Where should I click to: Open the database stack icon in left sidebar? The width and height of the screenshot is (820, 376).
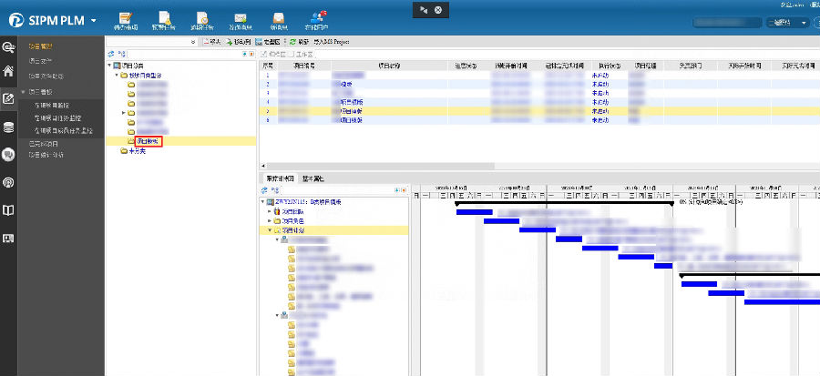9,127
